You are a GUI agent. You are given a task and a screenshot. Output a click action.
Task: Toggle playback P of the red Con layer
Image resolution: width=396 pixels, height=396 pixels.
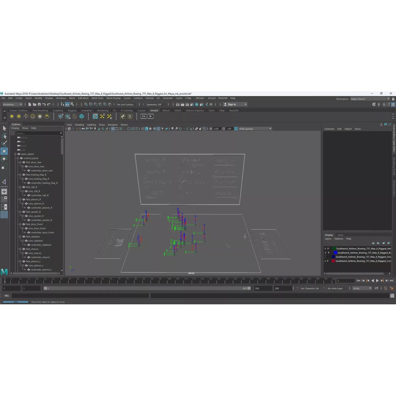[328, 261]
